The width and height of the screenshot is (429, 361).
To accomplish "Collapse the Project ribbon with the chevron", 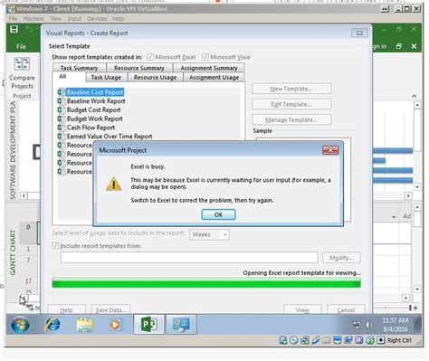I will click(415, 96).
